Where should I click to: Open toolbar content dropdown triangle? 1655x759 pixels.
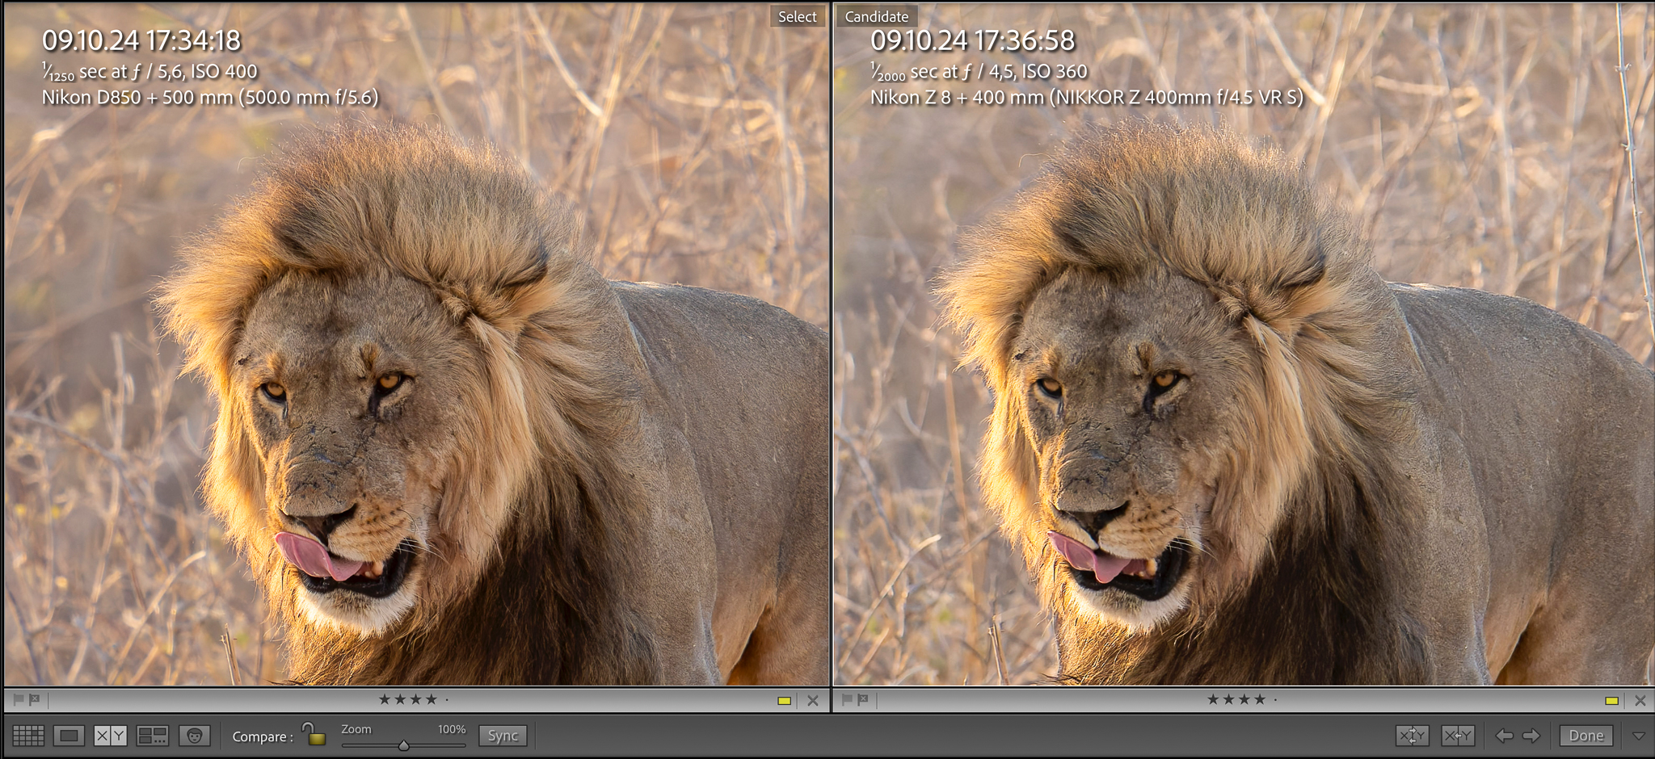pos(1638,736)
